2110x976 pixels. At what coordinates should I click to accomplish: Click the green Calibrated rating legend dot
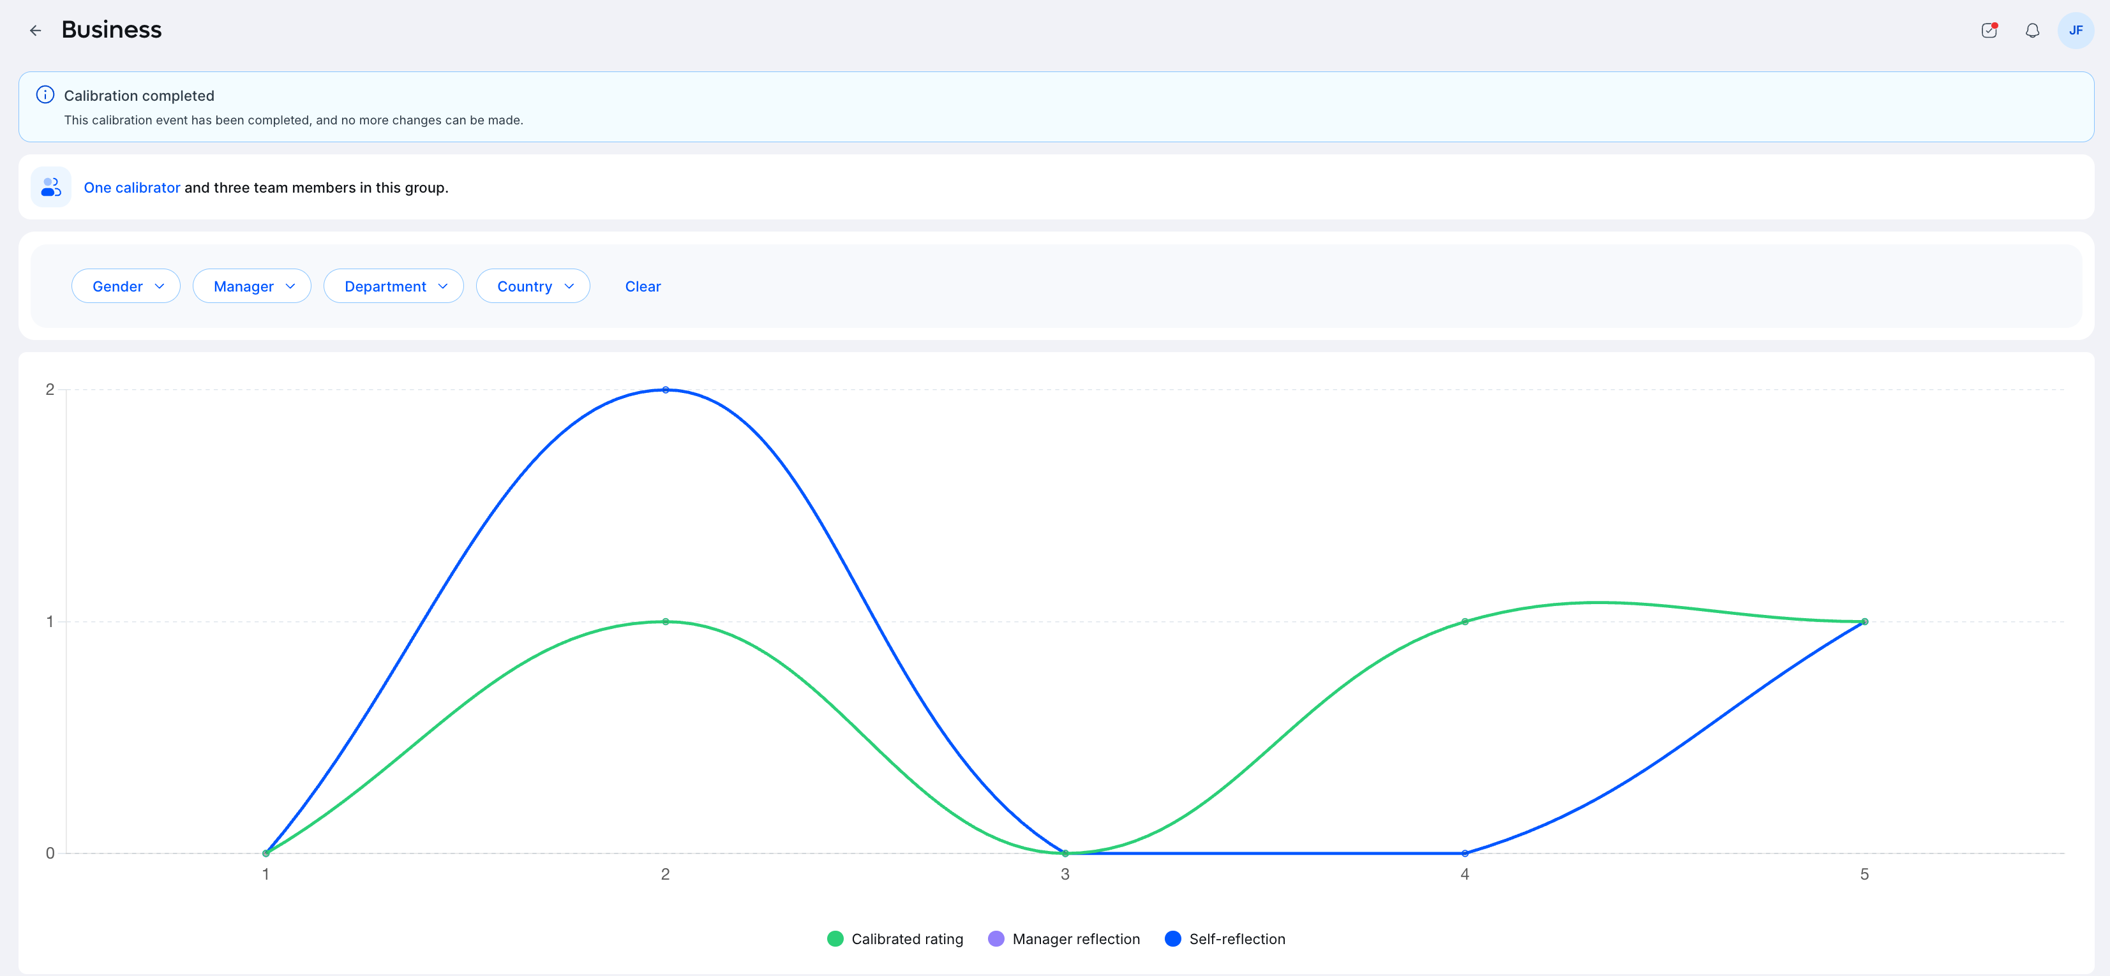(835, 938)
